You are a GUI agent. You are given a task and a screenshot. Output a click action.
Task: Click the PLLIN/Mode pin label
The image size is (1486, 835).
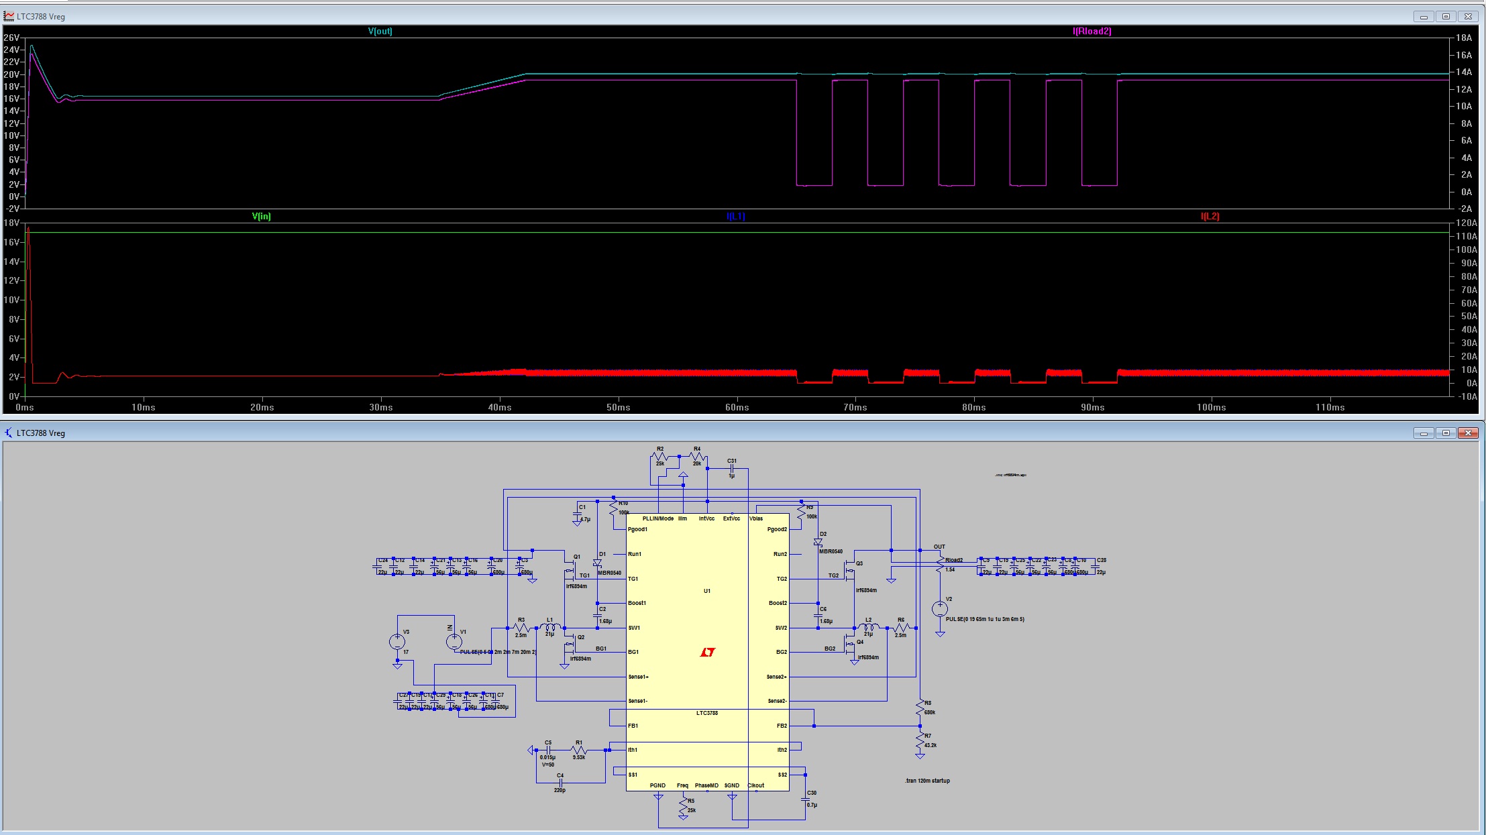(658, 518)
